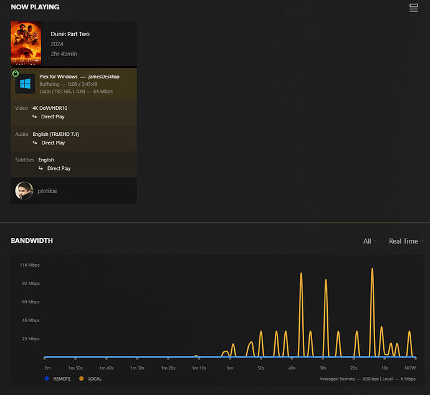Click the 1m timeline marker on the chart
Viewport: 430px width, 395px height.
click(x=230, y=368)
